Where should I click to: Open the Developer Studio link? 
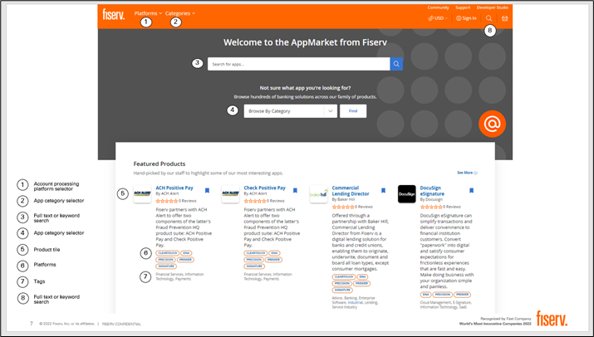[492, 7]
